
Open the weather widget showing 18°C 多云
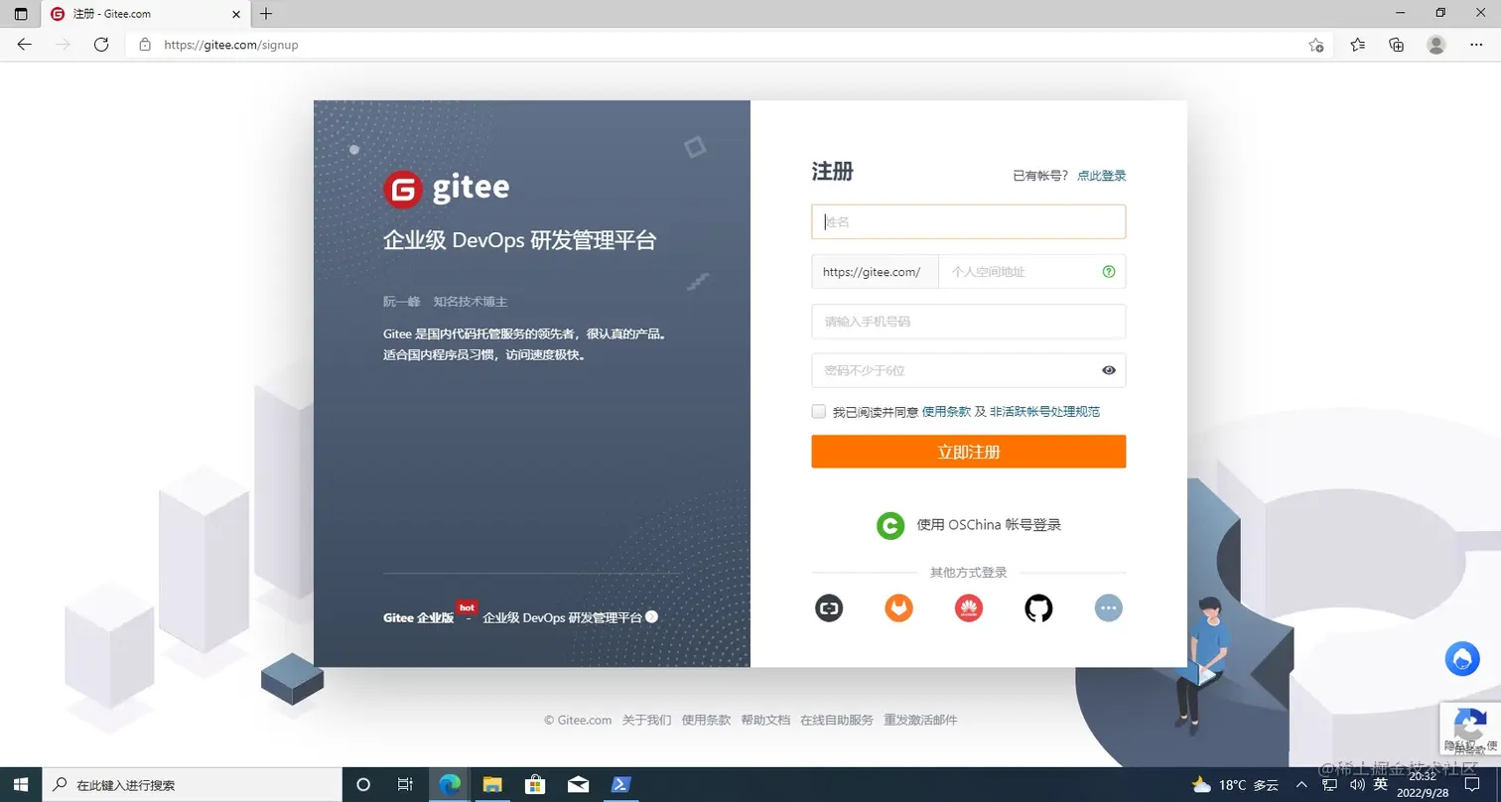coord(1235,785)
